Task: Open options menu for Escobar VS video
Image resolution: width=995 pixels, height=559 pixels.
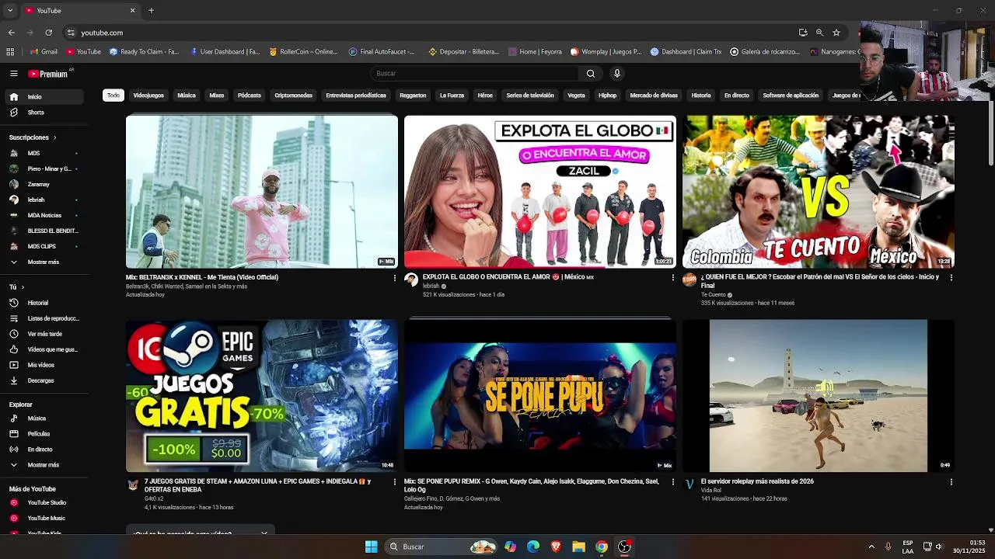Action: [951, 278]
